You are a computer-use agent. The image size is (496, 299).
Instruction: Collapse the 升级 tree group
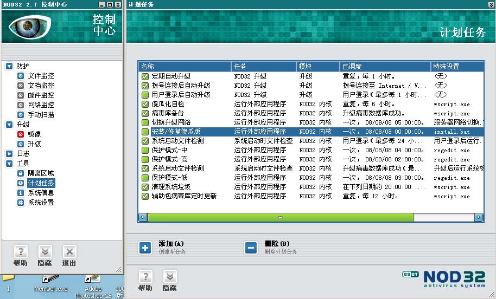click(9, 125)
